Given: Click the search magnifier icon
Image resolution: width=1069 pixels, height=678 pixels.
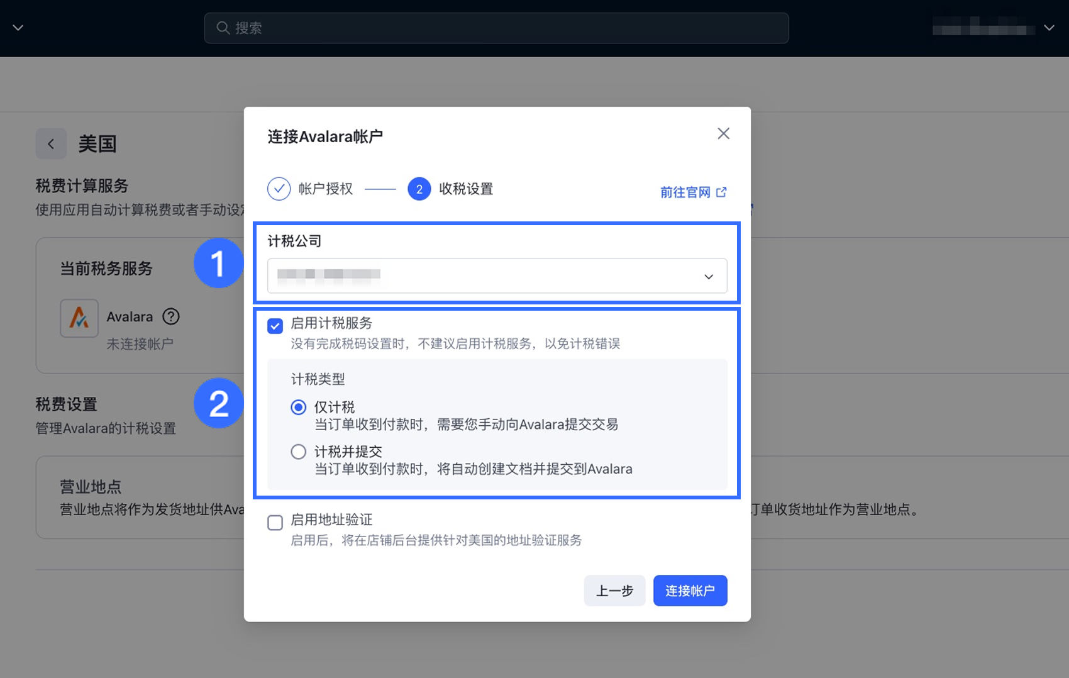Looking at the screenshot, I should click(223, 28).
